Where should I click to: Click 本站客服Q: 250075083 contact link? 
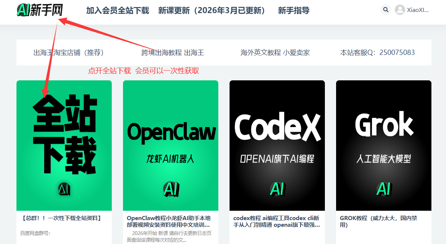[x=377, y=53]
